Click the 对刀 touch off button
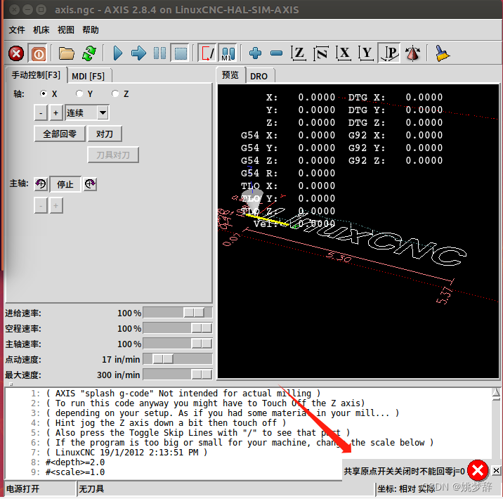 pyautogui.click(x=105, y=134)
